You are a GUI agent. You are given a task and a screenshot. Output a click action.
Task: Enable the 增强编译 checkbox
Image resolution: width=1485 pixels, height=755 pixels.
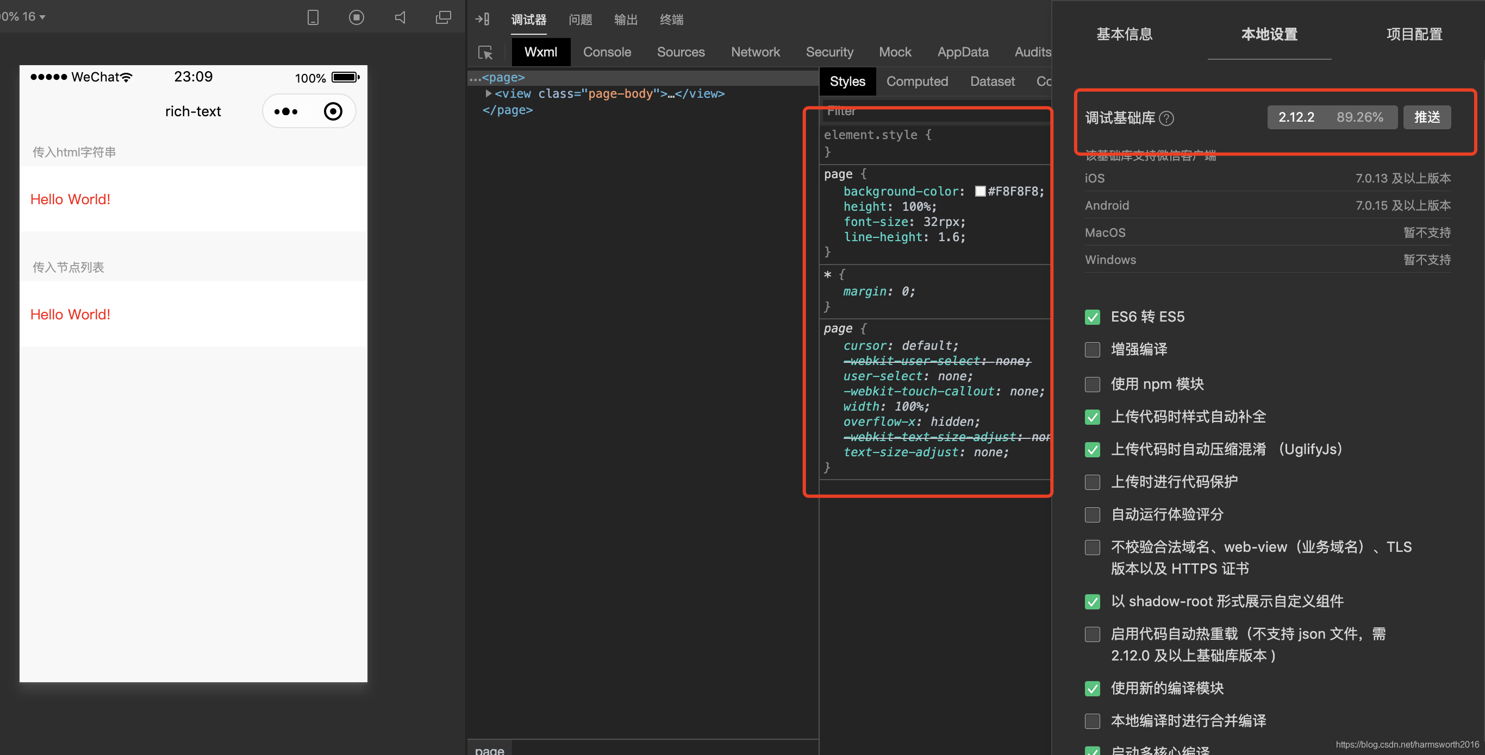tap(1092, 350)
